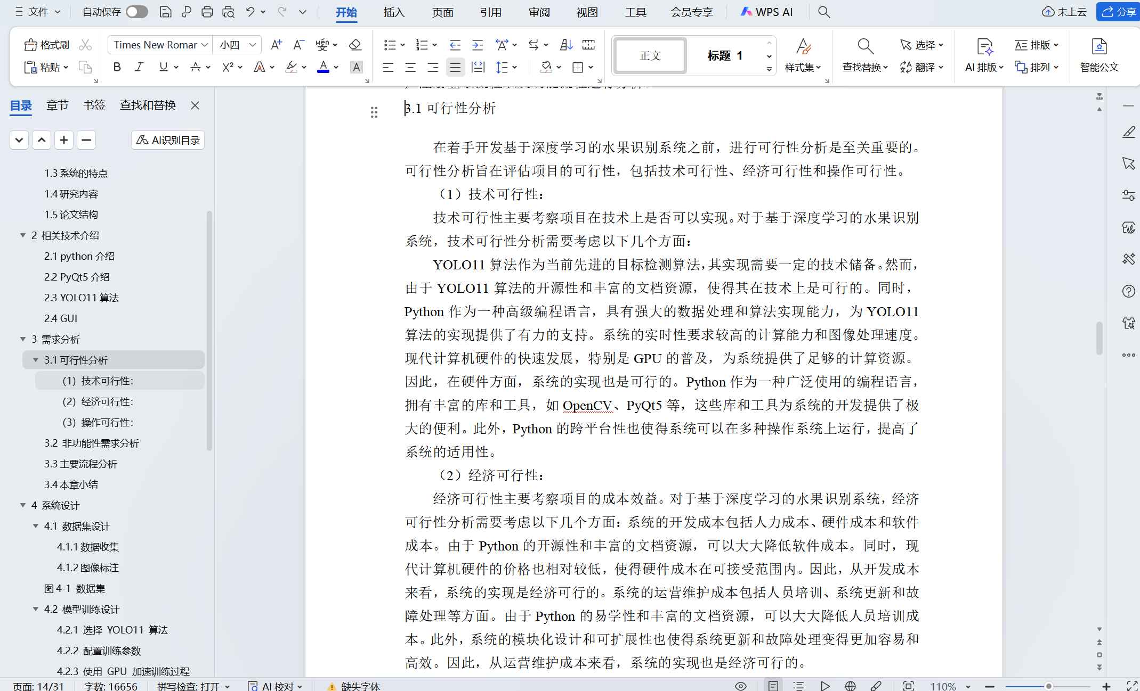Image resolution: width=1140 pixels, height=691 pixels.
Task: Open the 插入 (Insert) ribbon tab
Action: [394, 12]
